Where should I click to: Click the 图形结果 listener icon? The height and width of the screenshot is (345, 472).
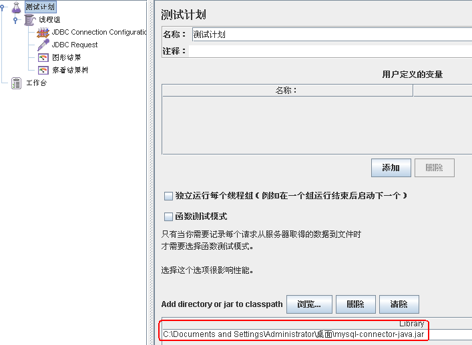(x=43, y=58)
